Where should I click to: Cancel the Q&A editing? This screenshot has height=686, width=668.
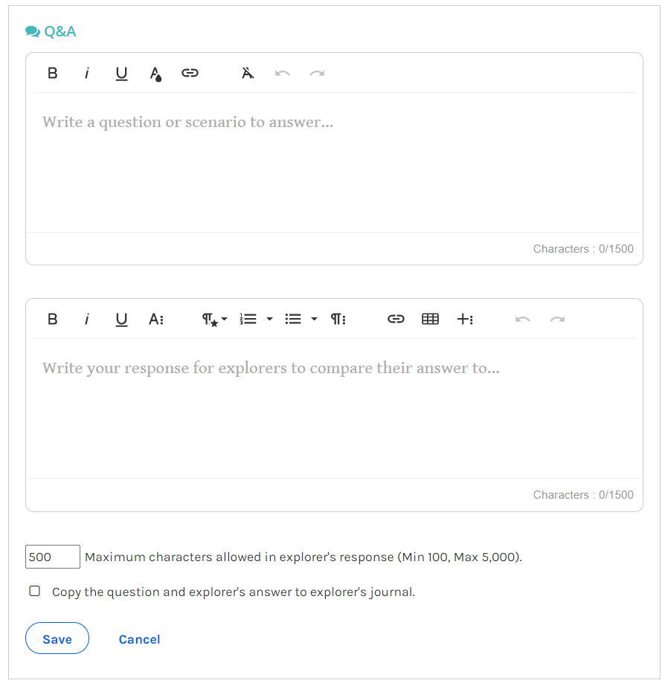139,639
